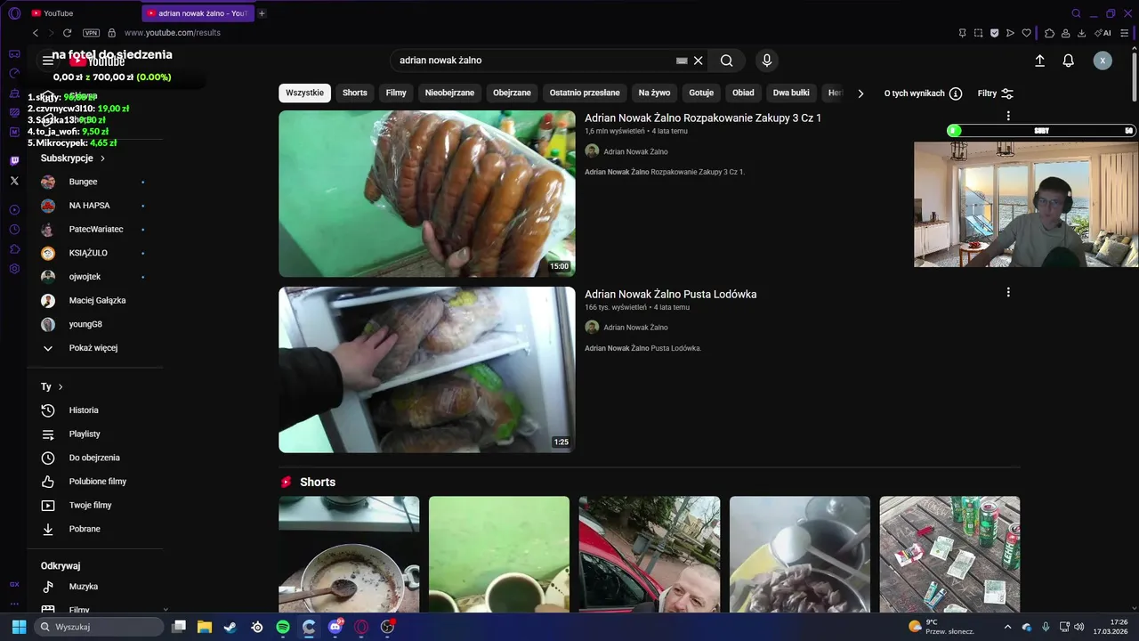Click 'O tych wynikach' info button

tap(923, 93)
